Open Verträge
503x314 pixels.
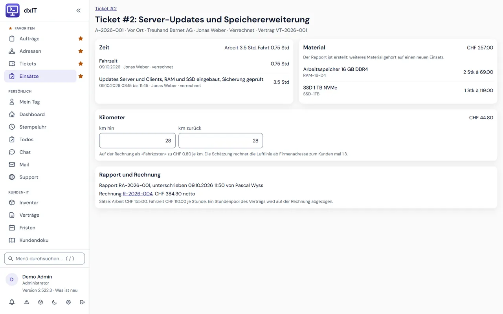point(44,215)
